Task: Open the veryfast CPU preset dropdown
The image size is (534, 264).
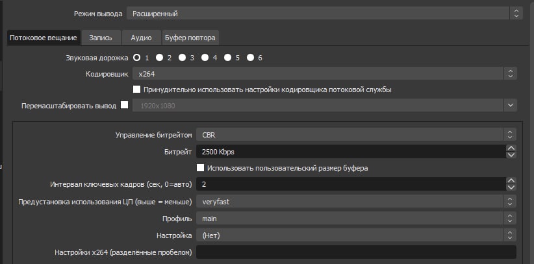Action: [x=356, y=202]
